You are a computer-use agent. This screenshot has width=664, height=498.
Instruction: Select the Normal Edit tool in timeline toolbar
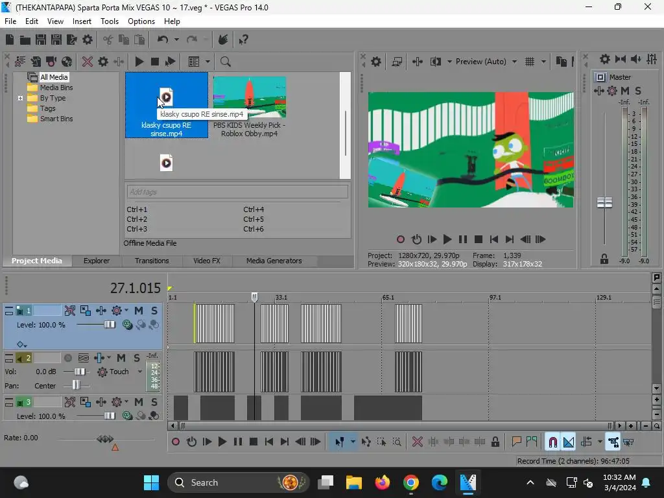(340, 442)
